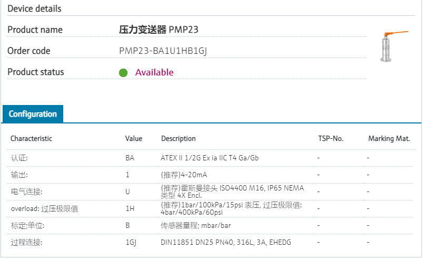The image size is (423, 258).
Task: Sort by the Characteristic column header
Action: (31, 138)
